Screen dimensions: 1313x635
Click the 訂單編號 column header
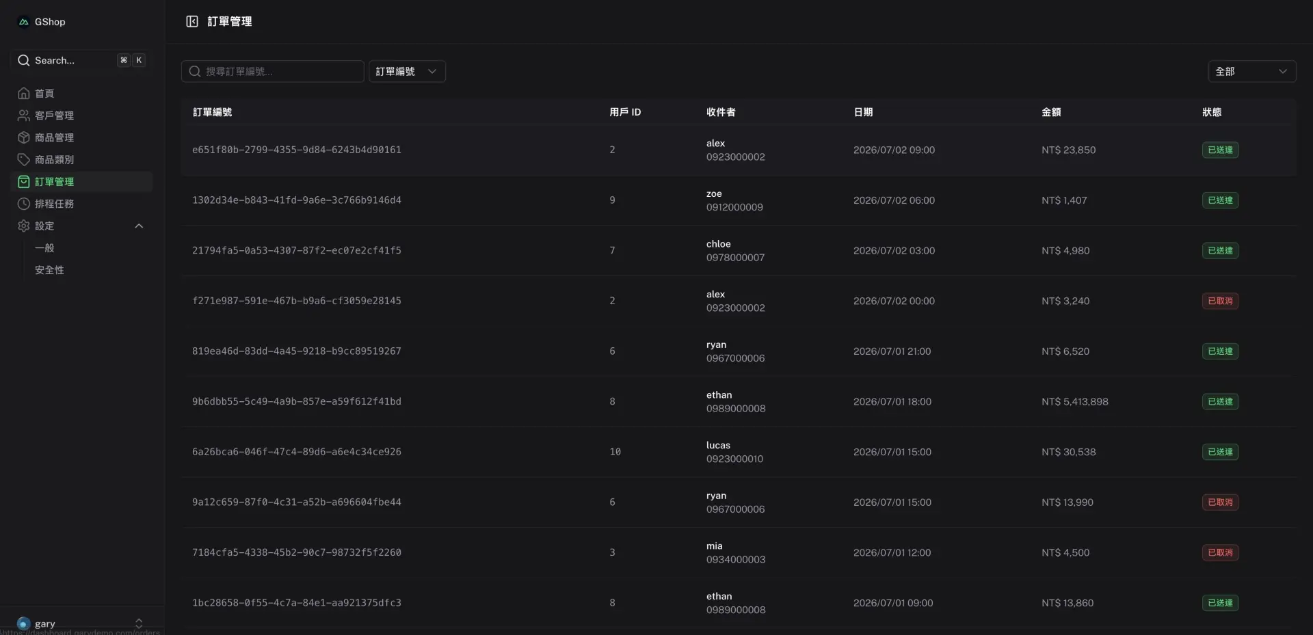[212, 112]
